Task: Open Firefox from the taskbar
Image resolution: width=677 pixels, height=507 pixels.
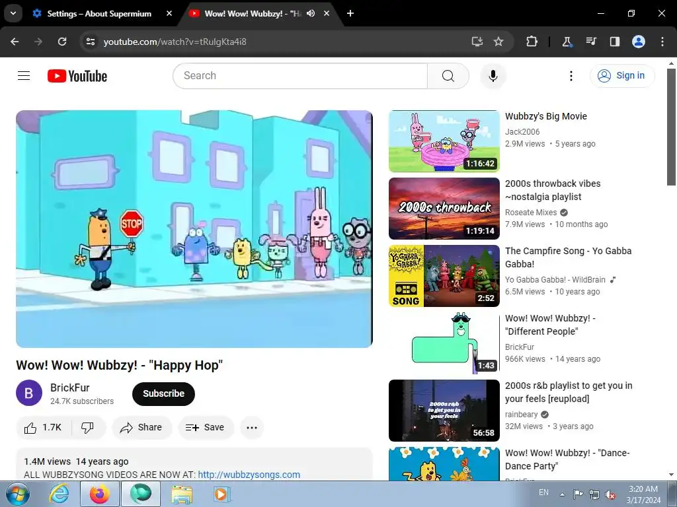Action: pos(100,494)
